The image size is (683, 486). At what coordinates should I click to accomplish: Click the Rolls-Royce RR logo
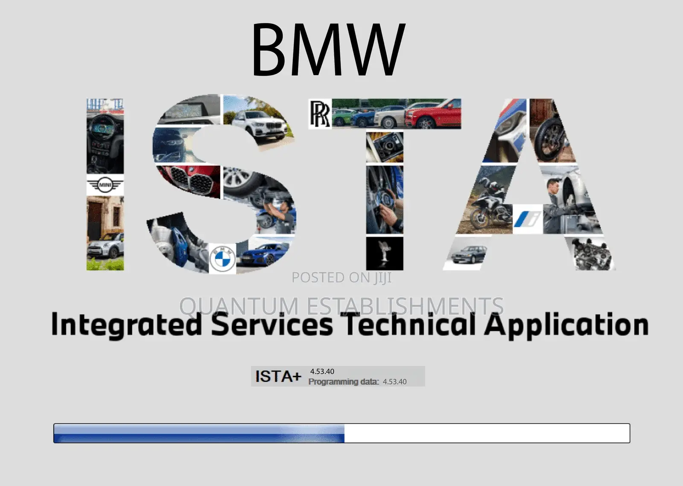coord(320,114)
